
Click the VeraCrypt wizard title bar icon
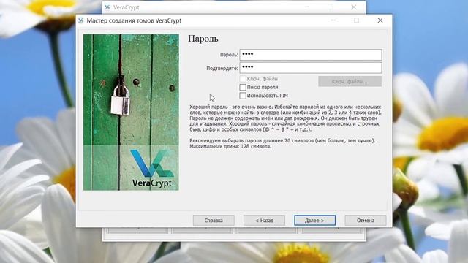(81, 20)
